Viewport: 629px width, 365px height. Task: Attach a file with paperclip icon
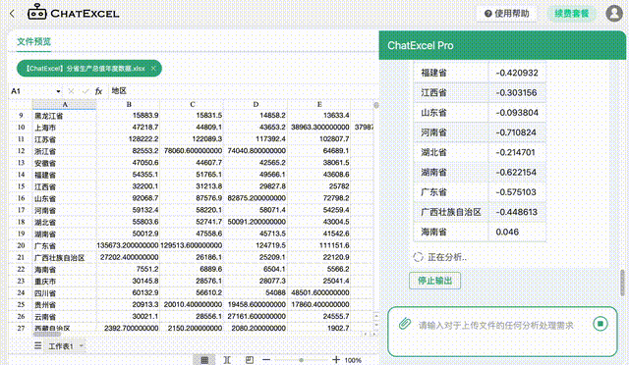405,324
